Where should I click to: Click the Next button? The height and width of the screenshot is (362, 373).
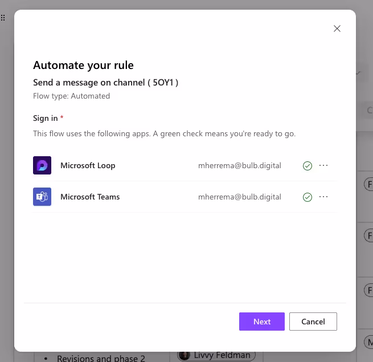[x=262, y=322]
